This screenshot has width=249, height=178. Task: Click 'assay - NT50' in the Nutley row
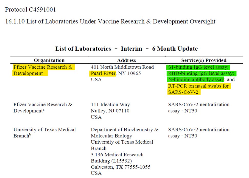(x=182, y=111)
